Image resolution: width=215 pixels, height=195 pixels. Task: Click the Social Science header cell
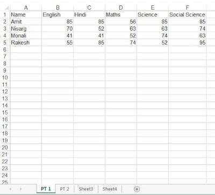pyautogui.click(x=188, y=15)
